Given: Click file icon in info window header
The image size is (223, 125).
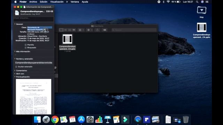Looking at the screenshot, I should [17, 12].
